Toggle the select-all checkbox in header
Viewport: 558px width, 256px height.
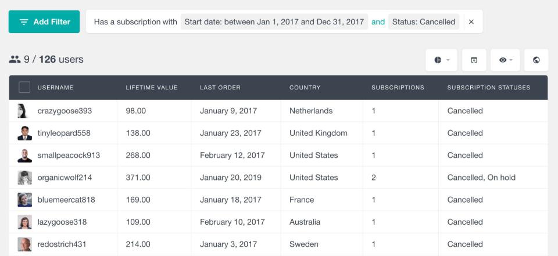click(24, 88)
